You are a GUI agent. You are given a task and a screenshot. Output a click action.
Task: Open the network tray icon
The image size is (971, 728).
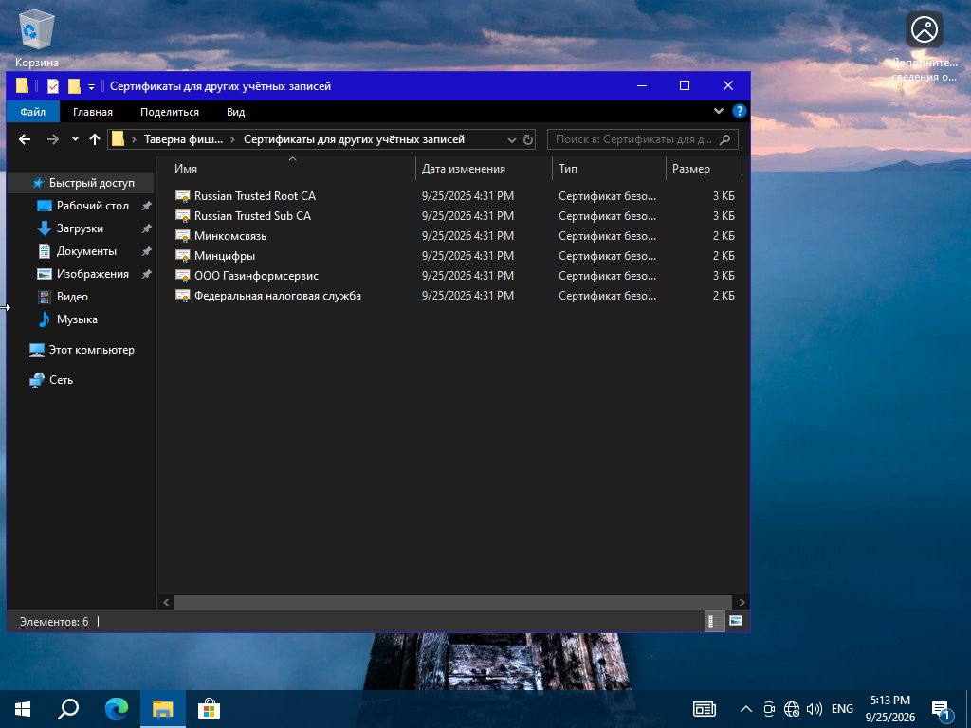pyautogui.click(x=792, y=709)
